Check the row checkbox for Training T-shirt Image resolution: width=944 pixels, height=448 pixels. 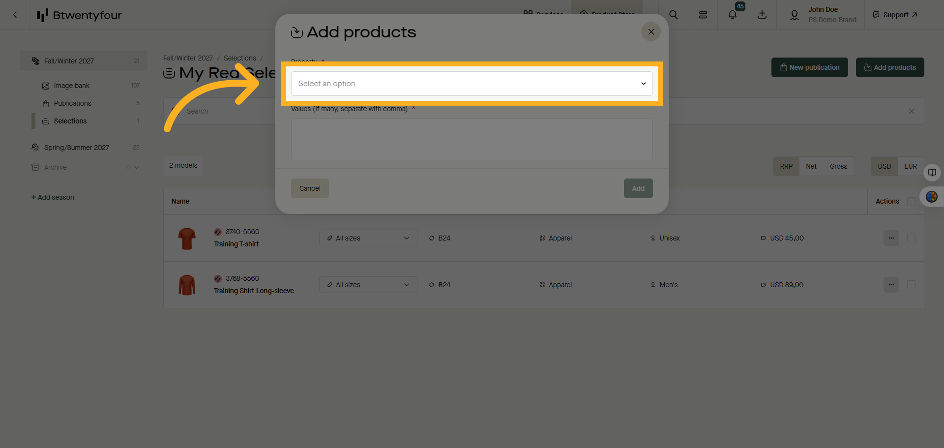[x=911, y=238]
